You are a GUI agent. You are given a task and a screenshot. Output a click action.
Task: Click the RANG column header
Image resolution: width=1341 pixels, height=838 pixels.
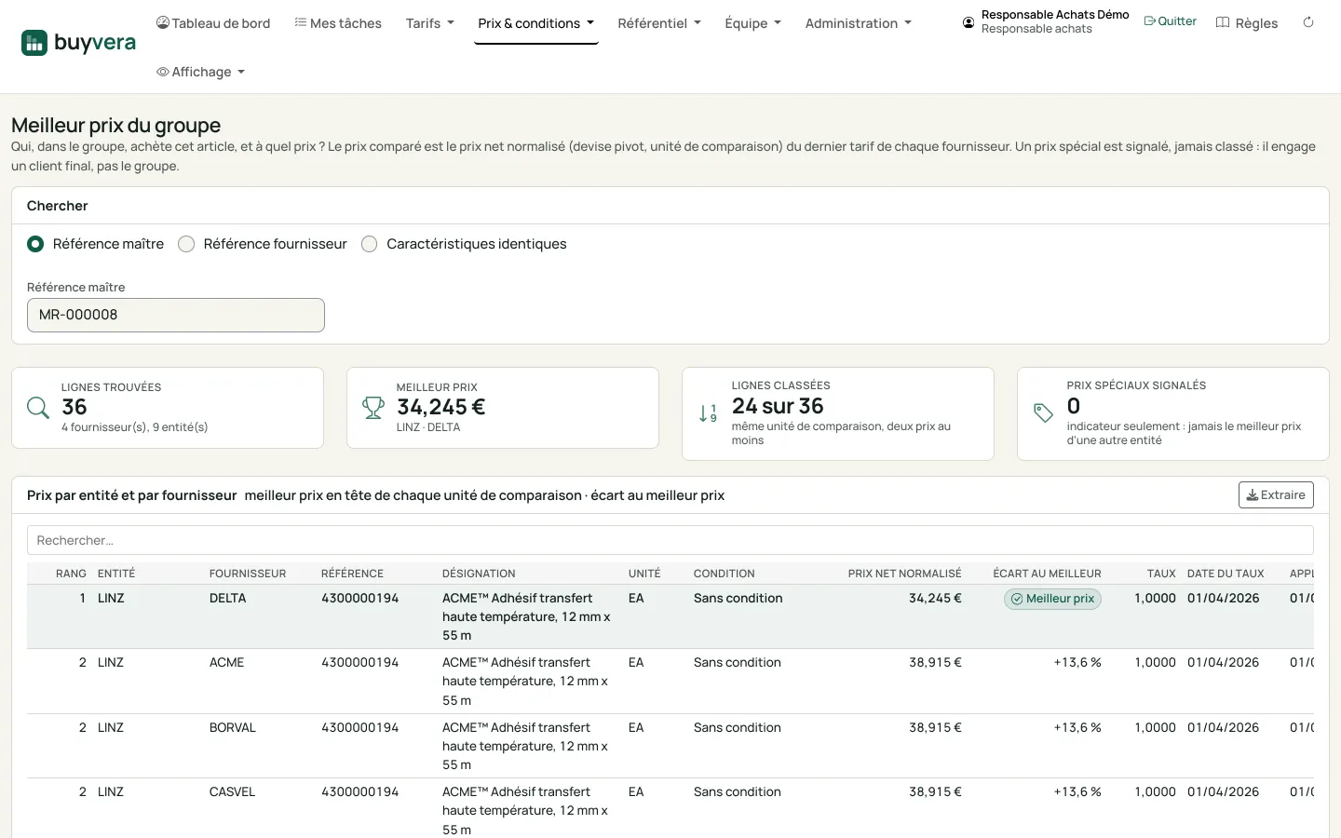(x=71, y=574)
